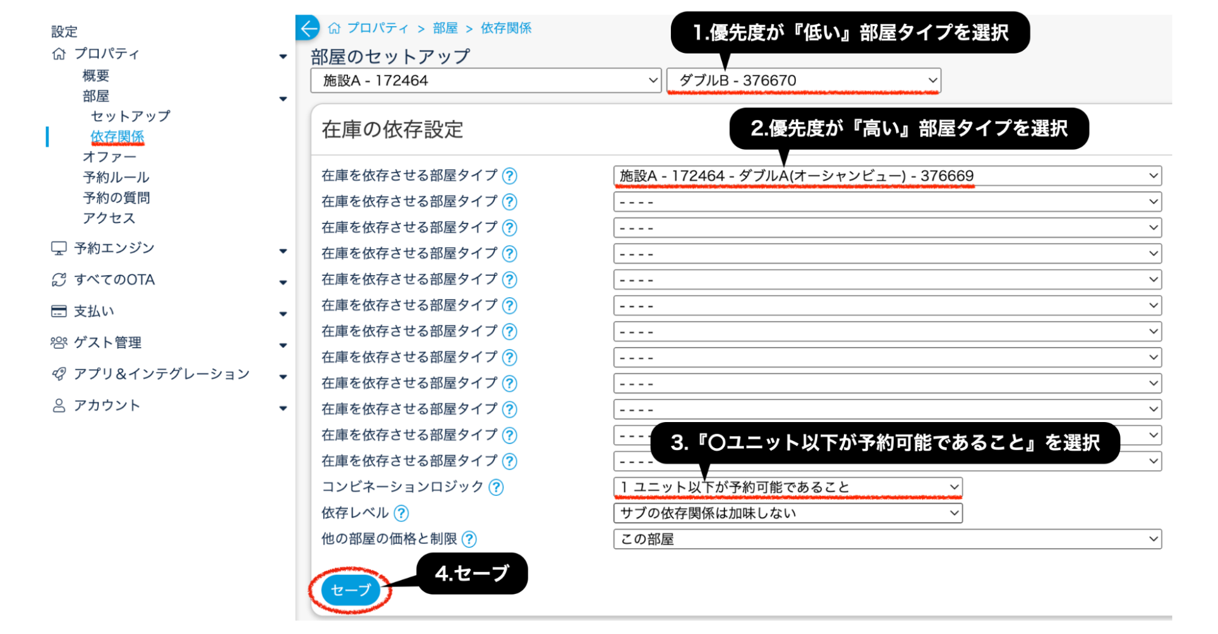Click the ゲスト管理 people icon

click(x=58, y=343)
